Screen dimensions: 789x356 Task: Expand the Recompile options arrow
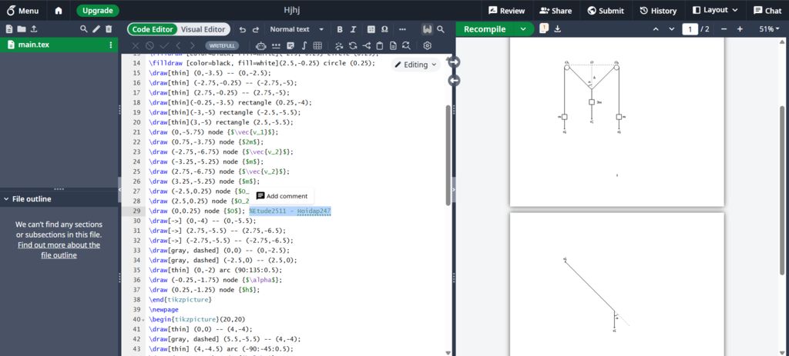pos(524,29)
